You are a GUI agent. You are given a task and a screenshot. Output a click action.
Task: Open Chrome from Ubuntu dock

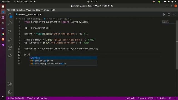tap(3, 34)
